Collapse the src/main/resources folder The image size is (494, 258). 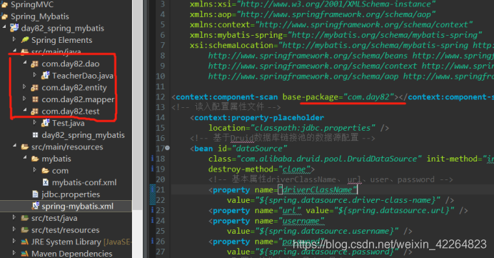point(14,146)
